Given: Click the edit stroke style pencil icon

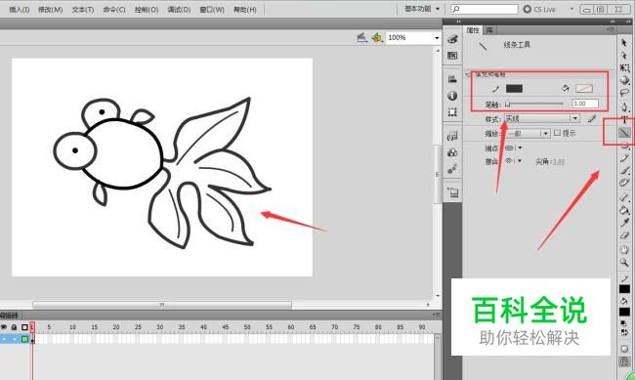Looking at the screenshot, I should [592, 118].
